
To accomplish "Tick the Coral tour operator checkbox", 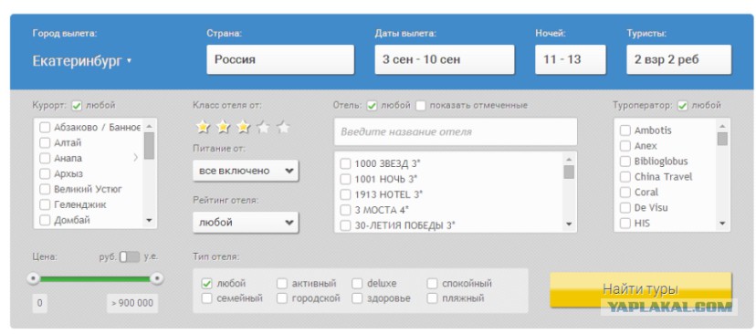I will 625,193.
